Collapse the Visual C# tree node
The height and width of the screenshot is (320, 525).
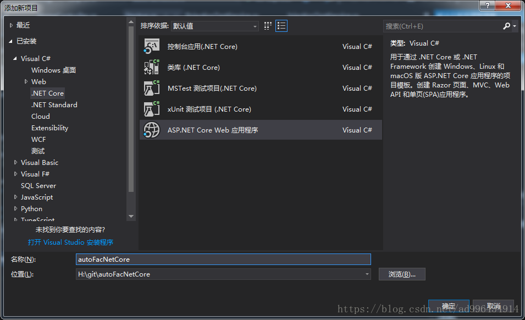tap(15, 58)
